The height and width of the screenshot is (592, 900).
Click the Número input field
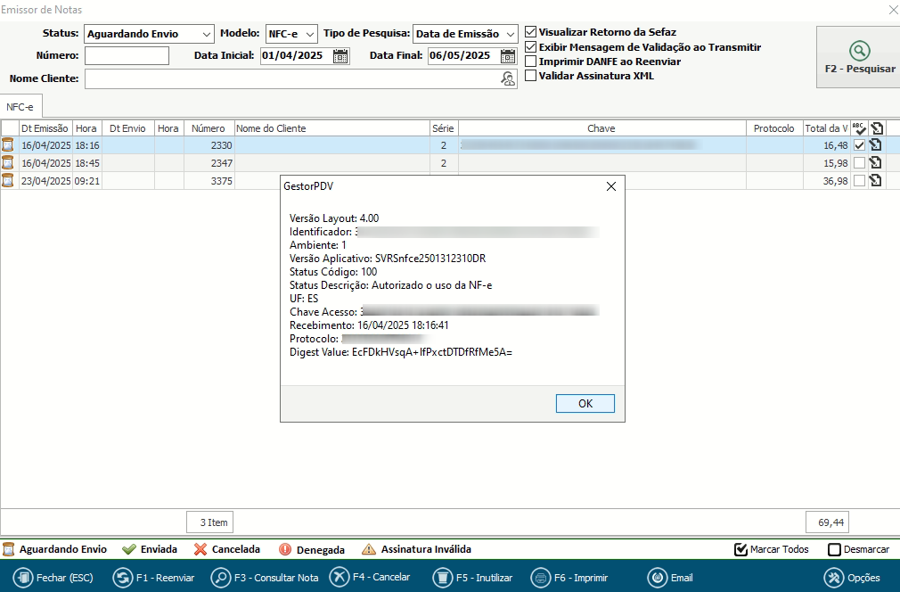(127, 56)
